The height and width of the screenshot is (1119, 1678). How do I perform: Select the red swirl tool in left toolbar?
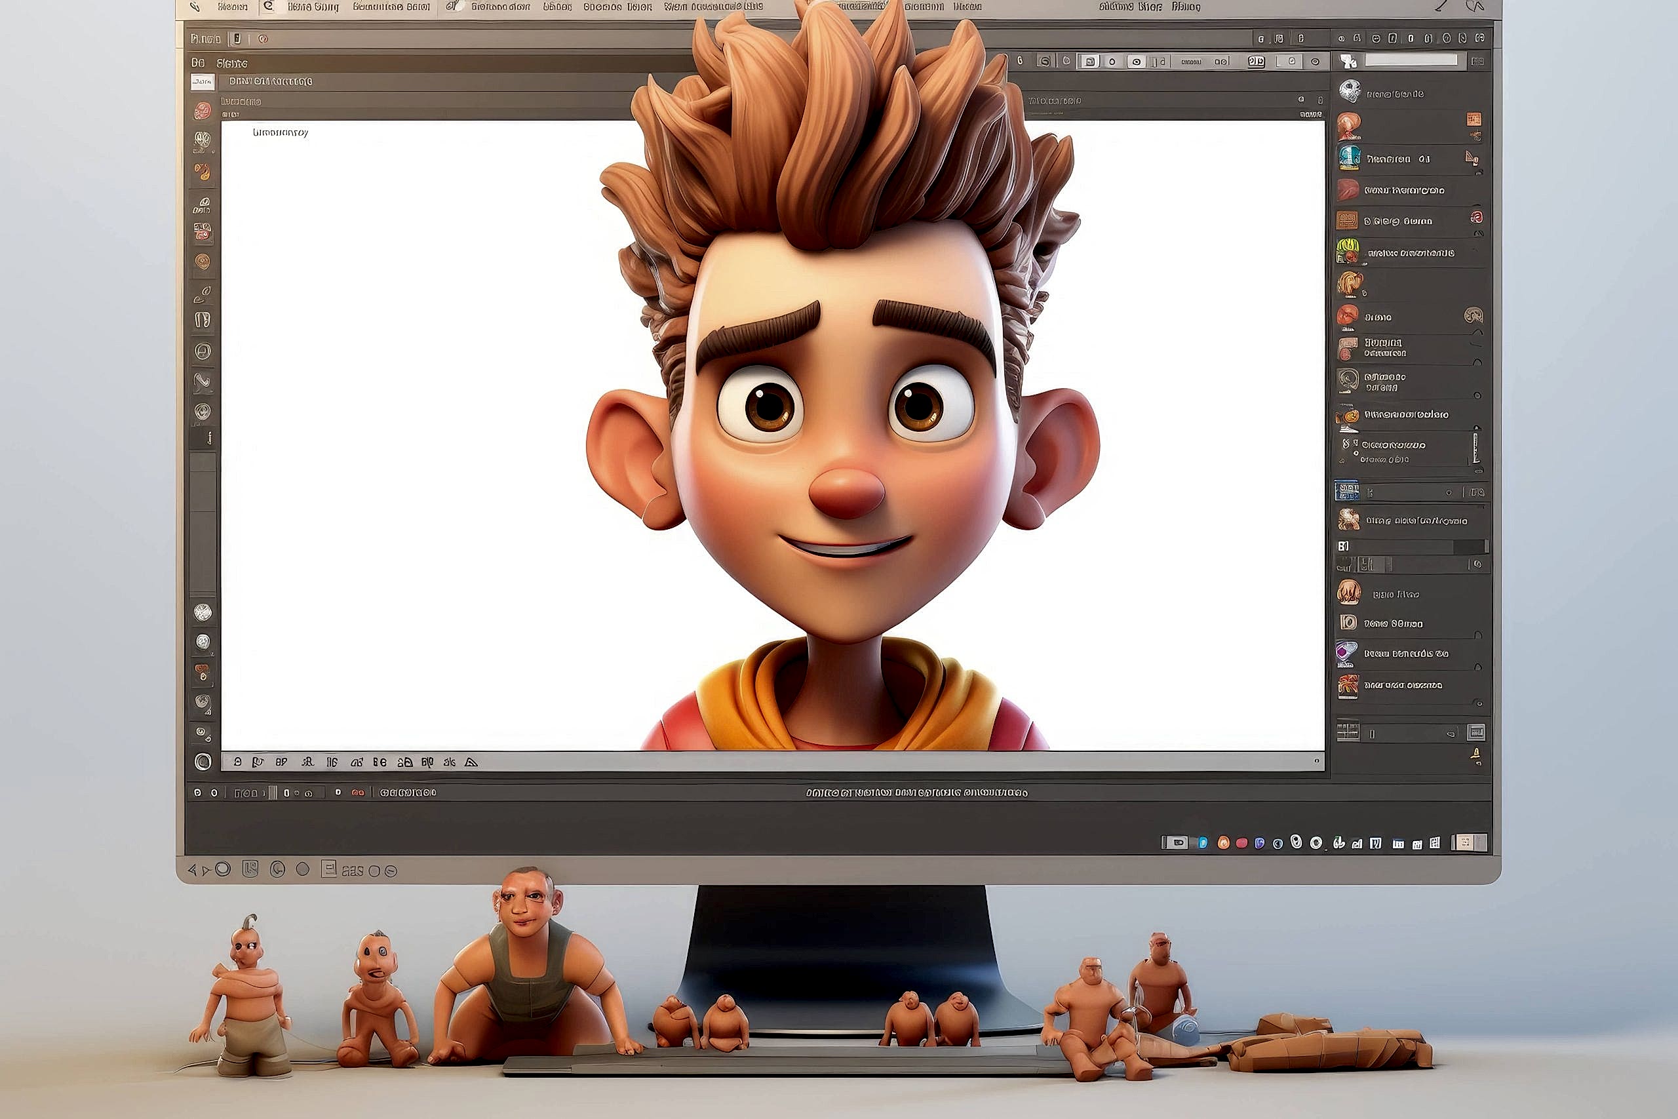click(x=203, y=111)
